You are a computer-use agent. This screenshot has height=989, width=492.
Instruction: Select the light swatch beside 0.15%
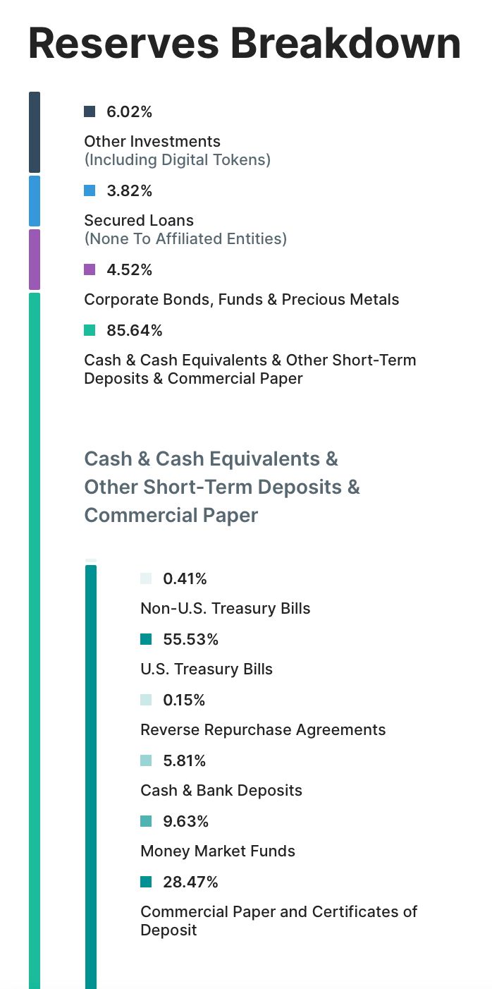point(146,700)
